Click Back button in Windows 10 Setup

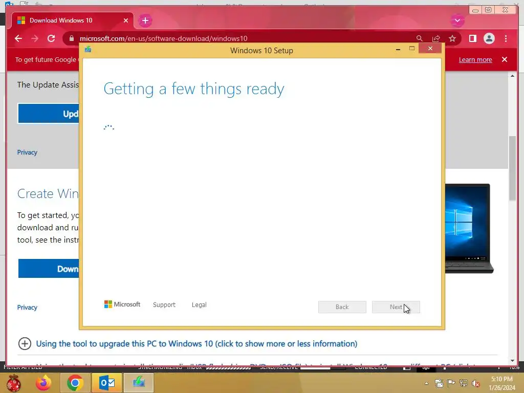[x=342, y=307]
